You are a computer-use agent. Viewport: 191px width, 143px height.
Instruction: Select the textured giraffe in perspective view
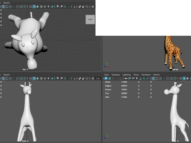tap(174, 52)
